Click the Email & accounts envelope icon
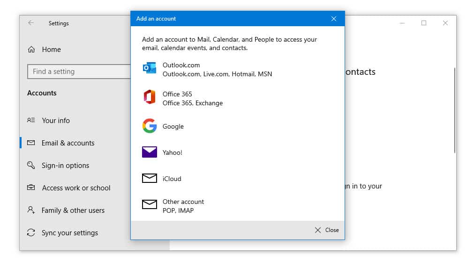 pyautogui.click(x=31, y=143)
